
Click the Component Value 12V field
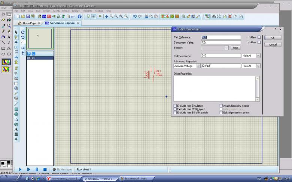click(x=221, y=43)
